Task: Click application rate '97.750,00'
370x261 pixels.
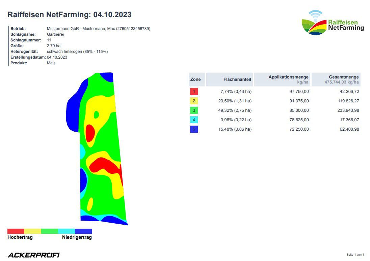Action: 299,92
